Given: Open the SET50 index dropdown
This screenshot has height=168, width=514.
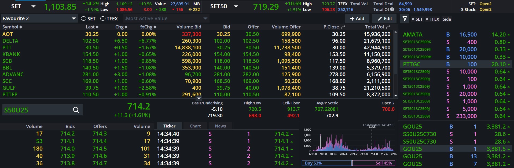Looking at the screenshot, I should click(x=236, y=6).
